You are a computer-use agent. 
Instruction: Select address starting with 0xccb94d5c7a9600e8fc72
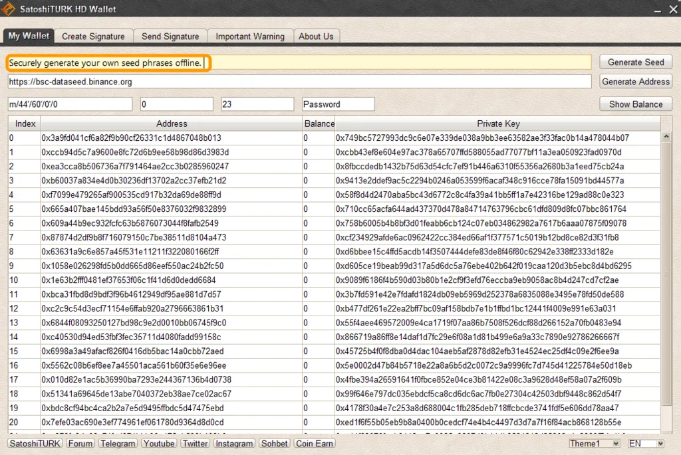(x=135, y=152)
